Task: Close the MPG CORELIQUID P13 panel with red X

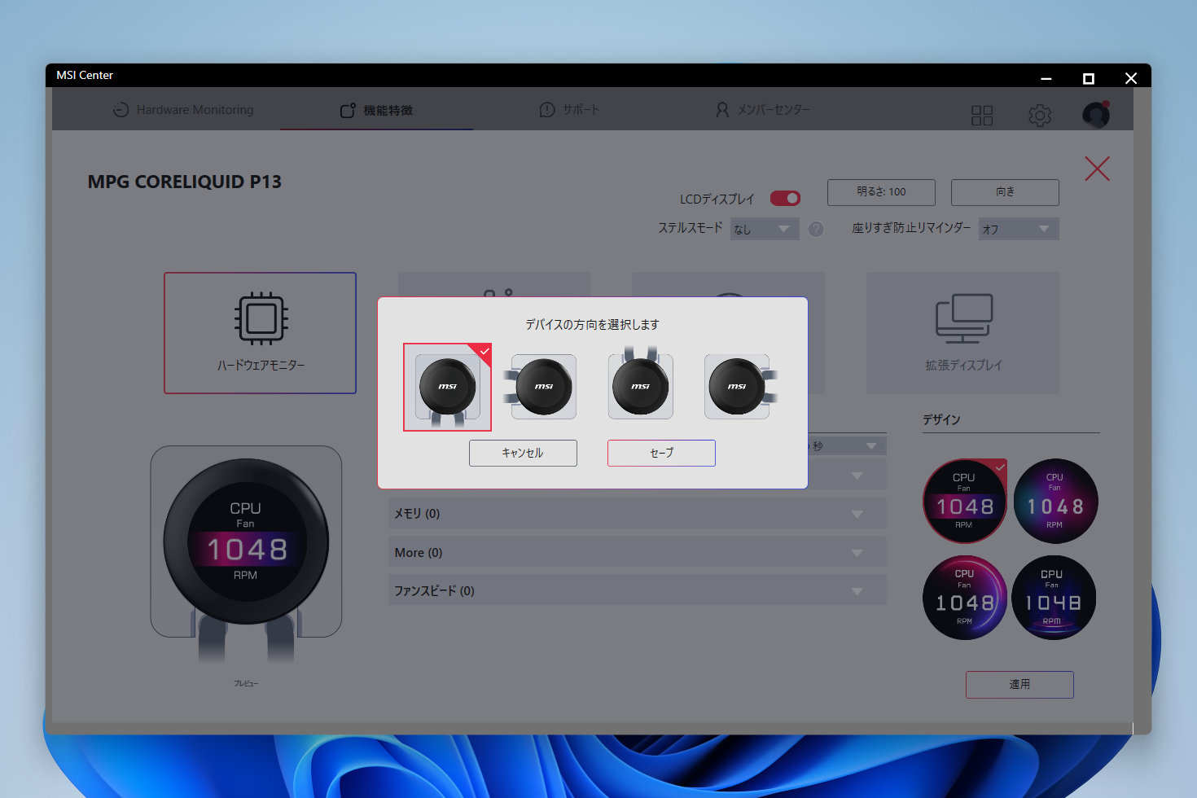Action: 1097,169
